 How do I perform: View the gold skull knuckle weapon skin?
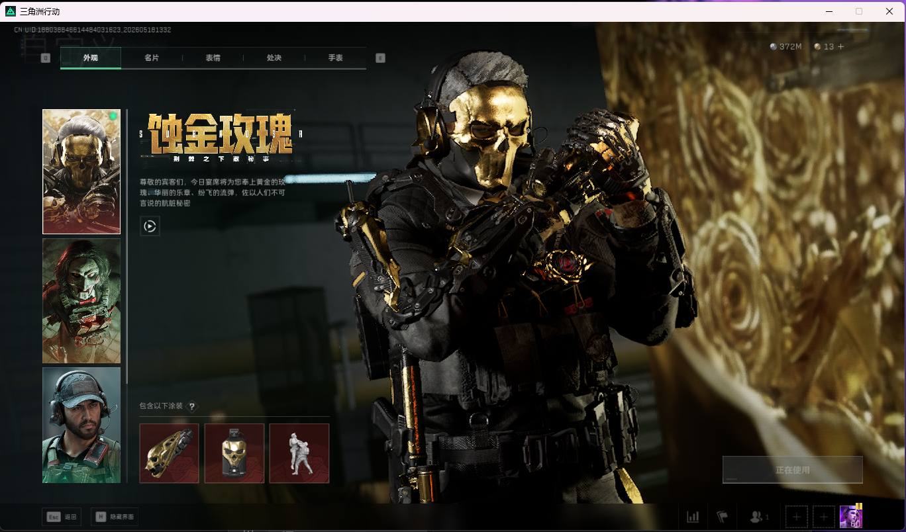tap(170, 453)
